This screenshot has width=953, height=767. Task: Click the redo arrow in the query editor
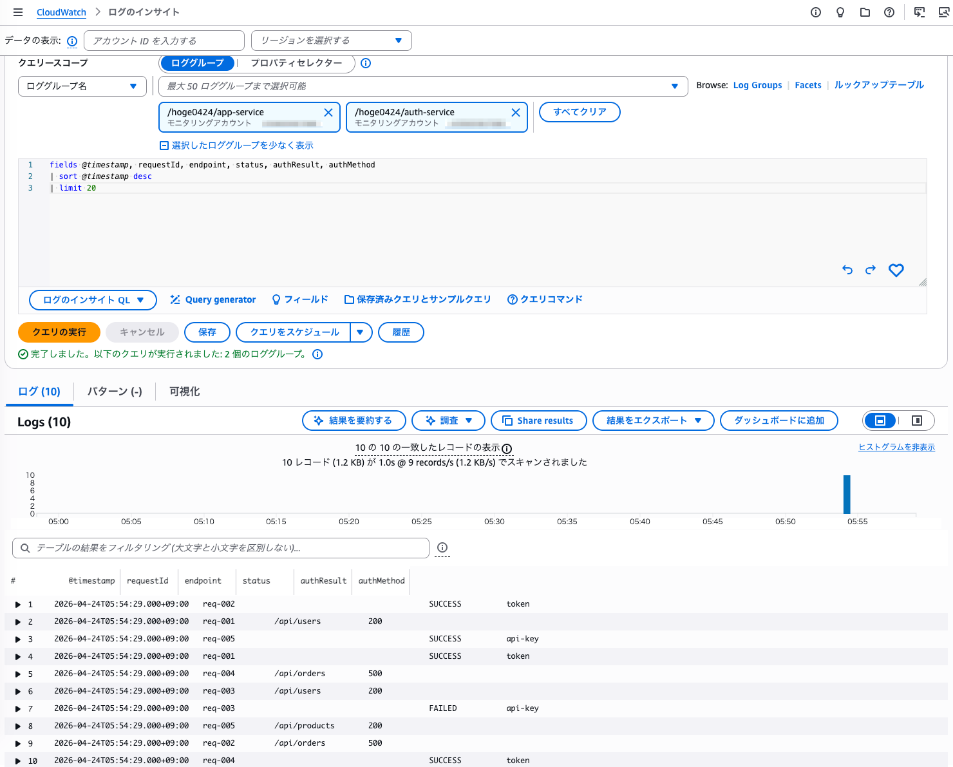point(870,270)
